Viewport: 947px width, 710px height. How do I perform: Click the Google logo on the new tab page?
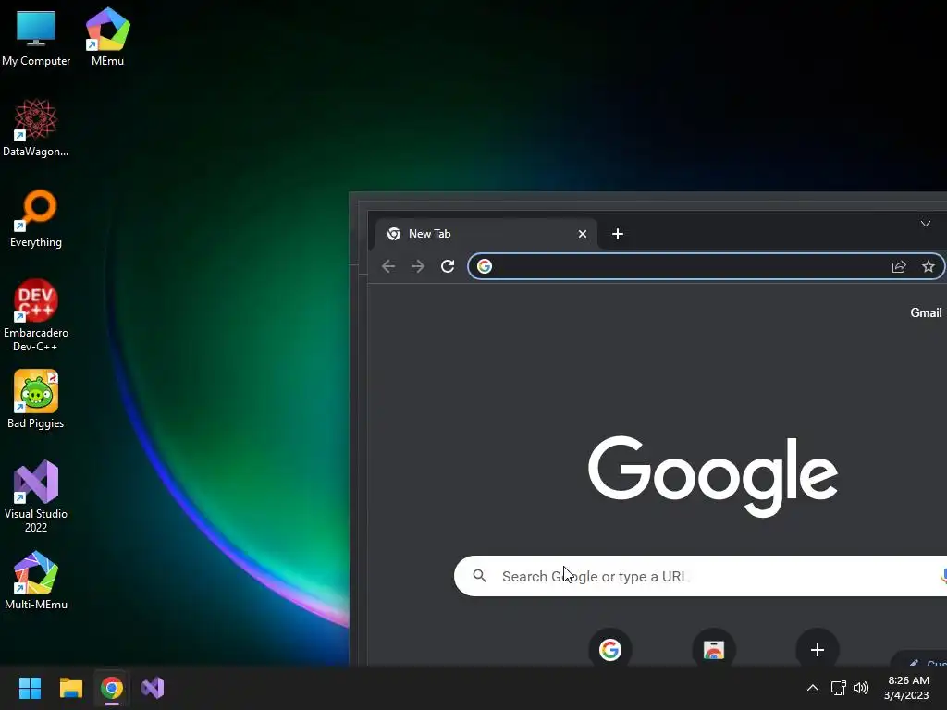coord(713,476)
